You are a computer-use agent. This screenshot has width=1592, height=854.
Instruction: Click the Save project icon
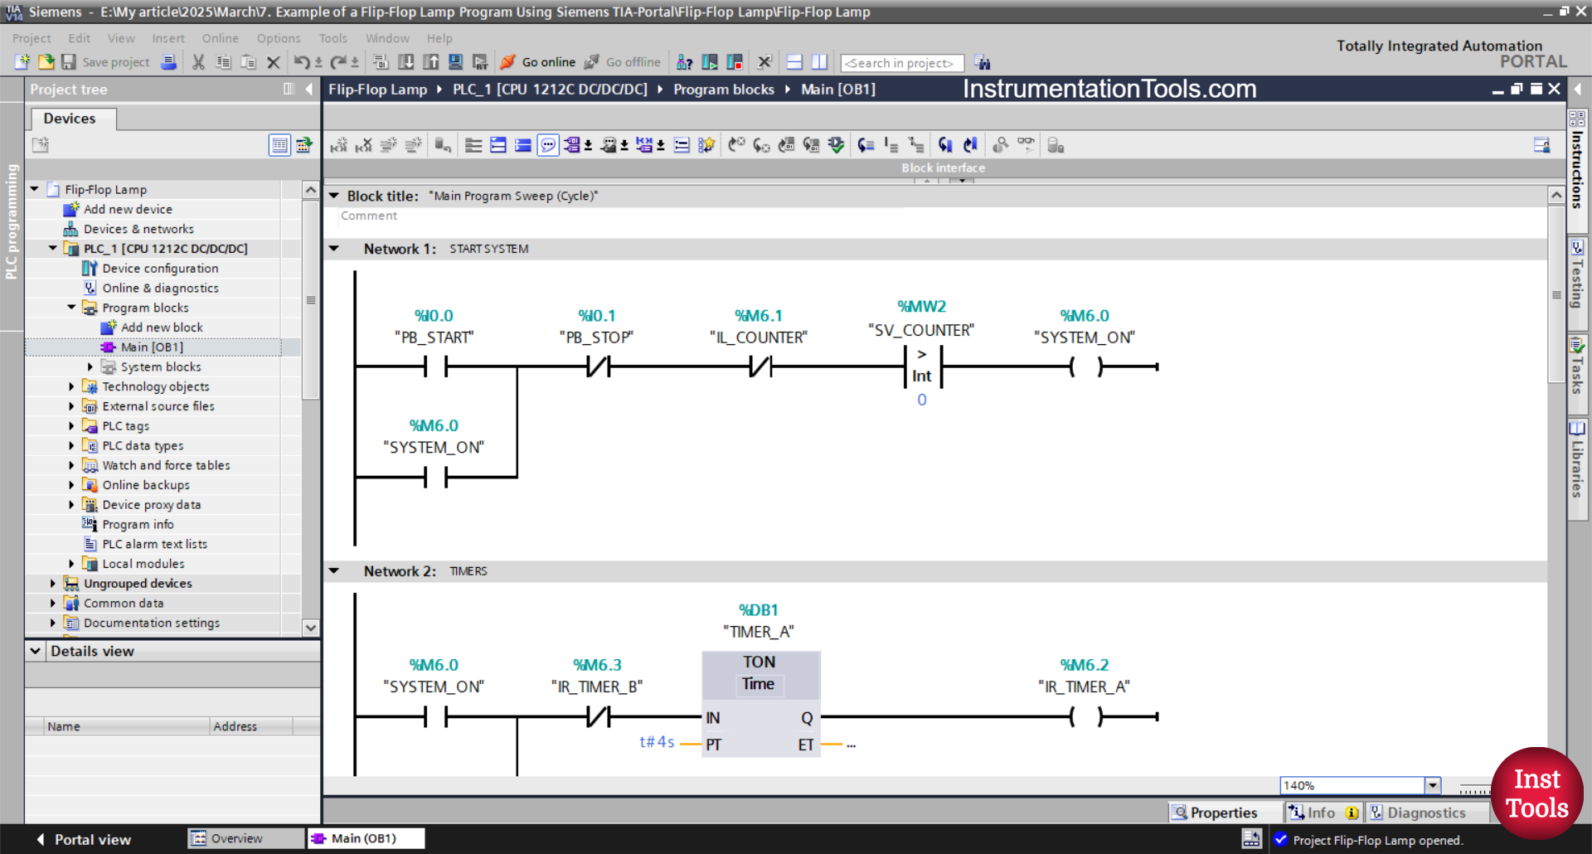[x=70, y=62]
